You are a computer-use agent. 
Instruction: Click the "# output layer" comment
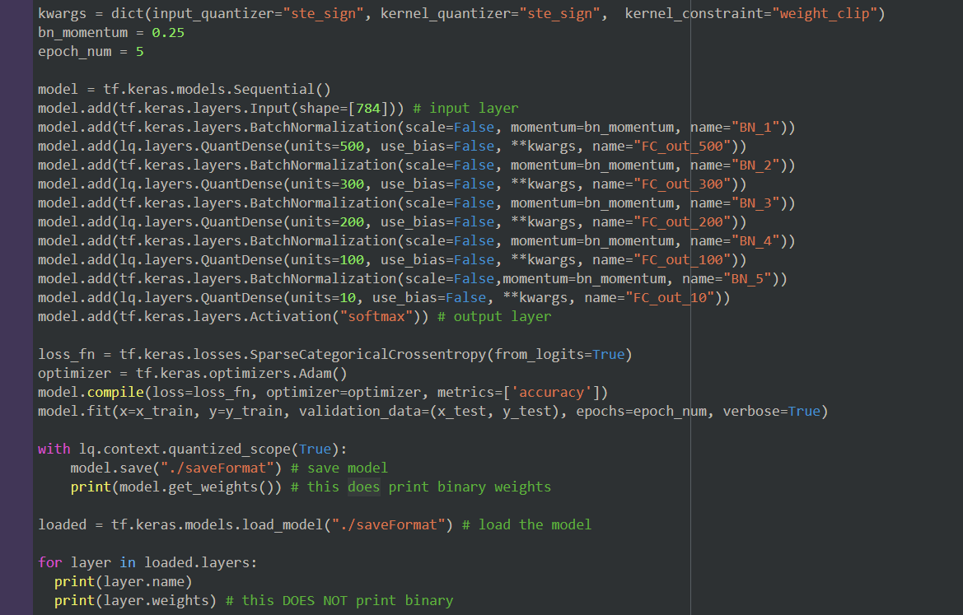pos(494,317)
